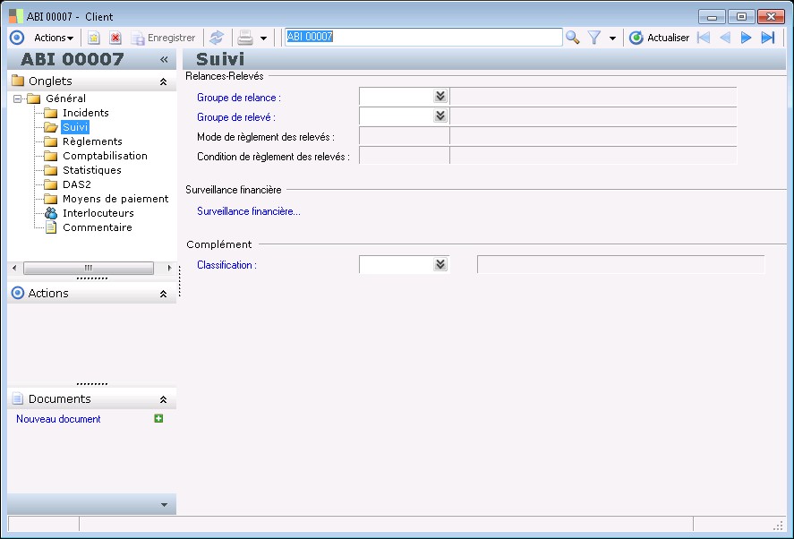Viewport: 794px width, 539px height.
Task: Click the tree scrollbar left arrow
Action: pos(14,268)
